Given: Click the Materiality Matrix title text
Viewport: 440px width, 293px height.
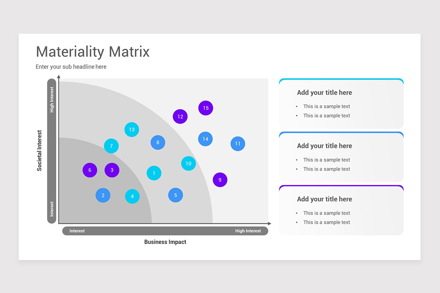Looking at the screenshot, I should coord(93,52).
